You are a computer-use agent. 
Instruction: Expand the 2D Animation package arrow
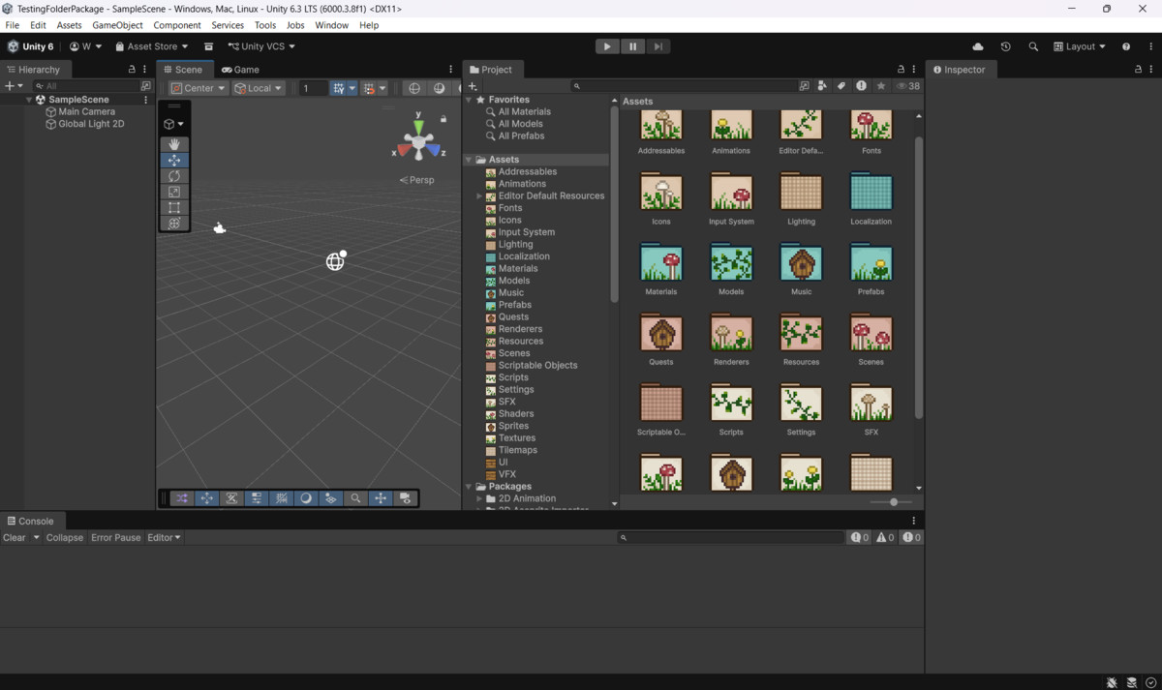[479, 498]
